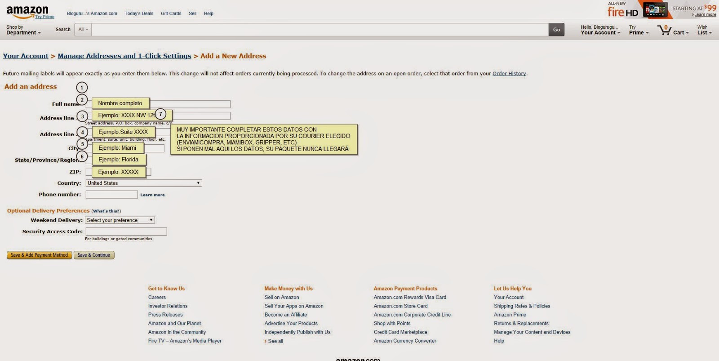Open the search category All dropdown

click(83, 30)
